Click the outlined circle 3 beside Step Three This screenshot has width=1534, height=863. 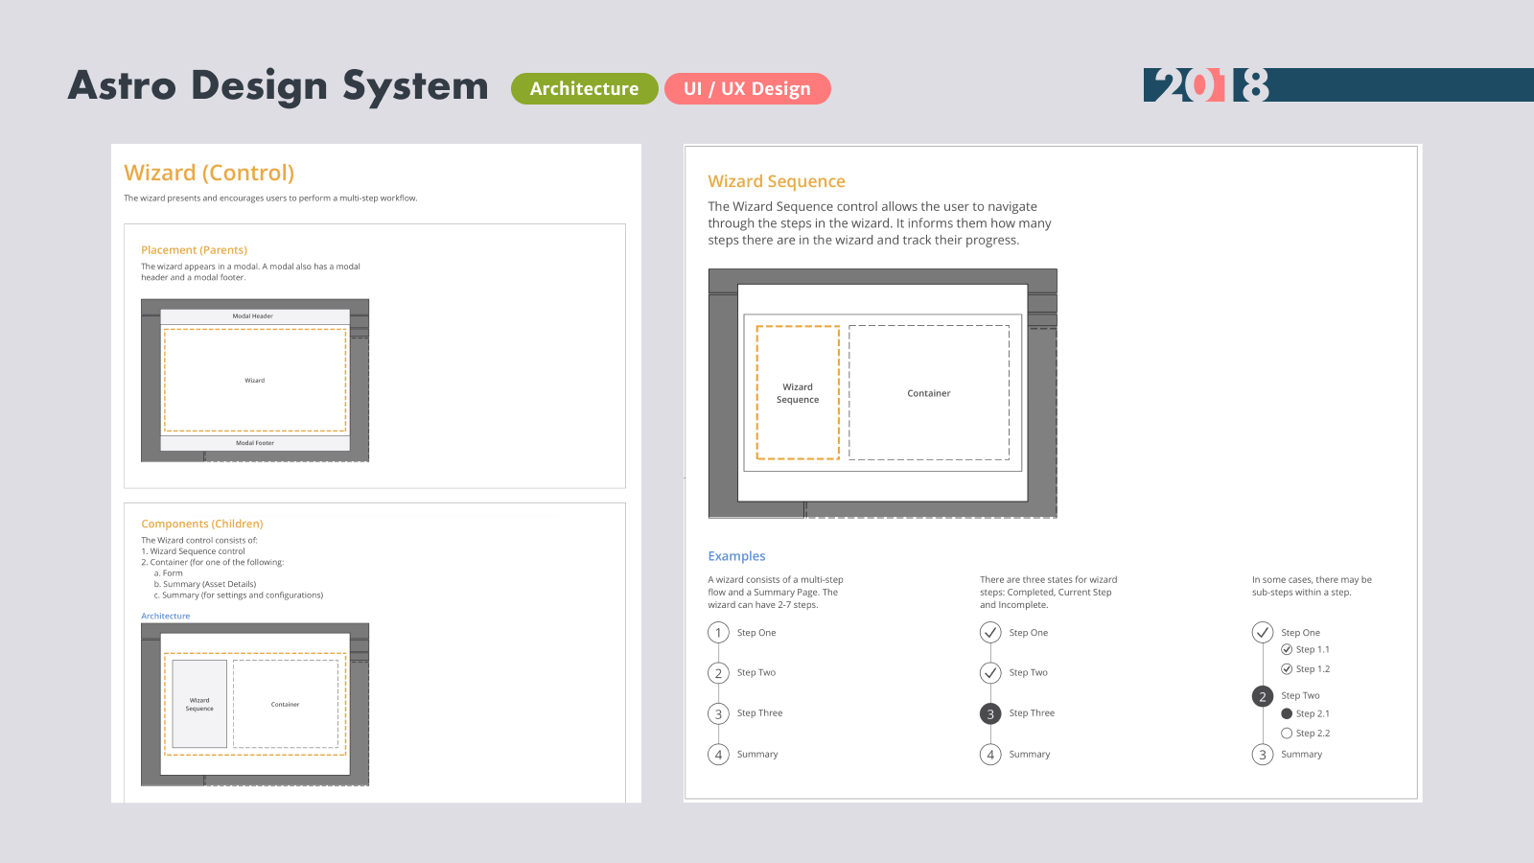pos(718,713)
